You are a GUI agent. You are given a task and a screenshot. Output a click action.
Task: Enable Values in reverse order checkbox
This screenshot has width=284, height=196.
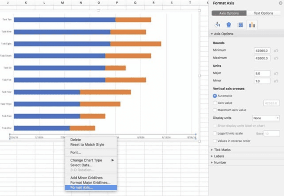pyautogui.click(x=215, y=141)
